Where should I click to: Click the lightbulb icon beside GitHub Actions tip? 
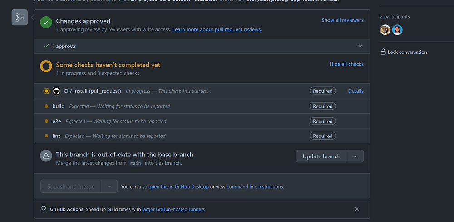pyautogui.click(x=44, y=209)
